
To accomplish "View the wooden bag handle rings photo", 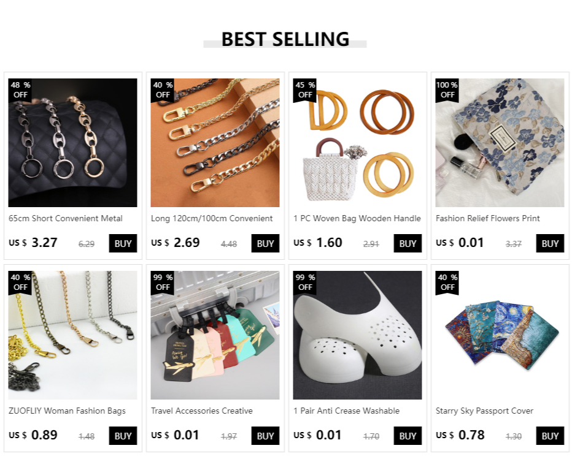I will coord(357,143).
